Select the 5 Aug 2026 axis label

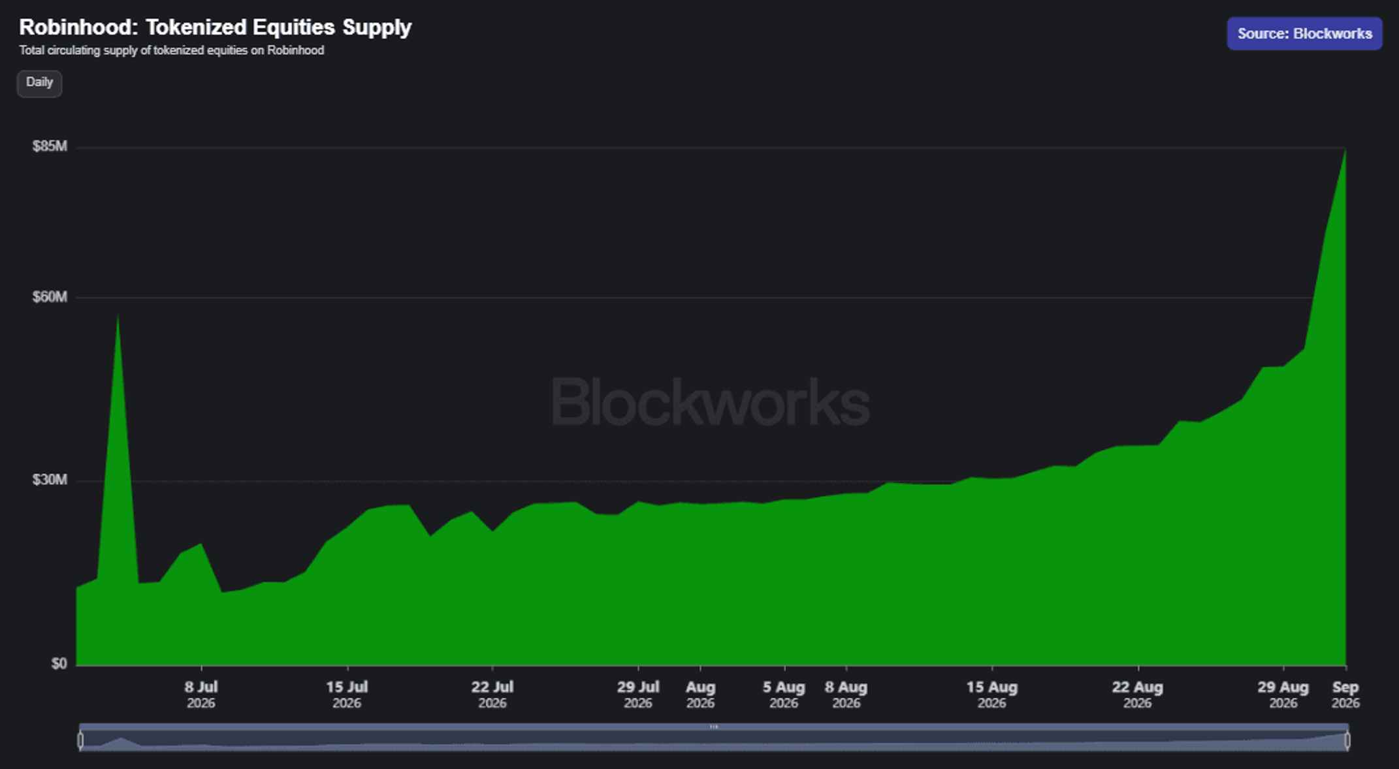coord(784,694)
